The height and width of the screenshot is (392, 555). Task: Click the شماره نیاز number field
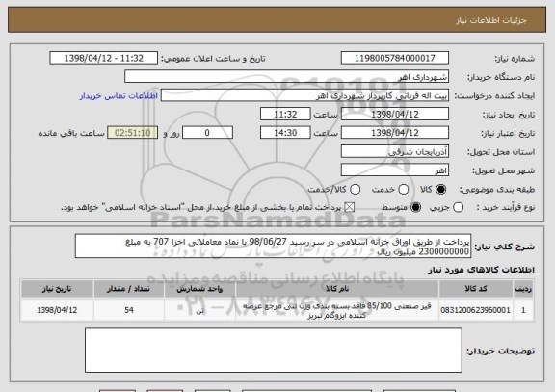[x=395, y=58]
